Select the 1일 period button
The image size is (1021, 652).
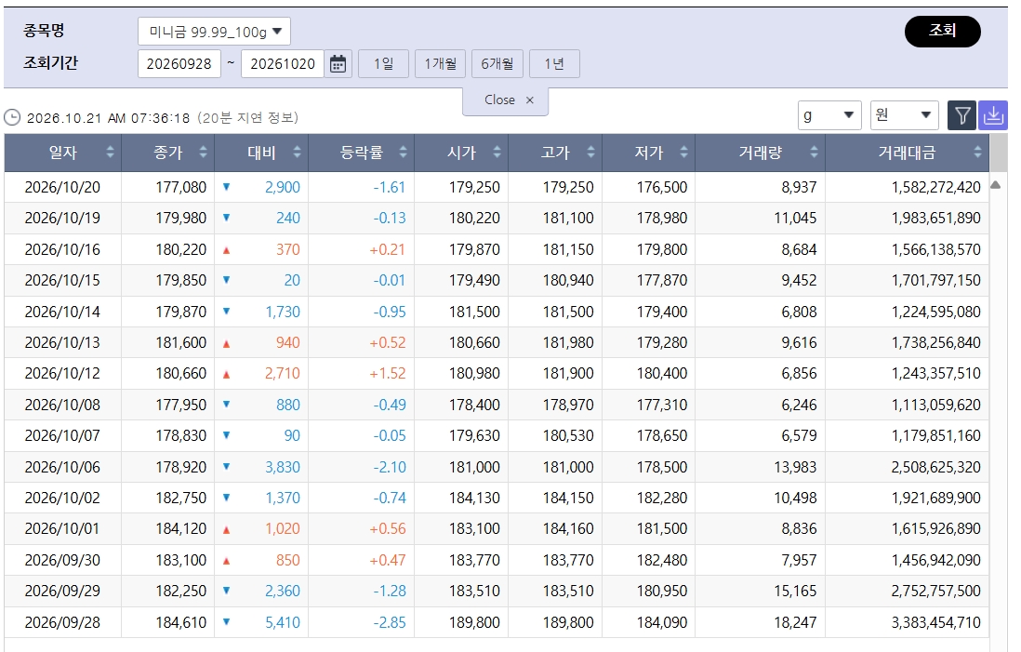tap(383, 64)
